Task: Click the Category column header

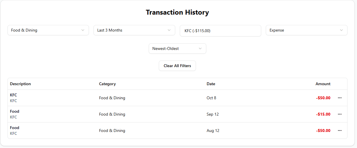Action: (107, 84)
